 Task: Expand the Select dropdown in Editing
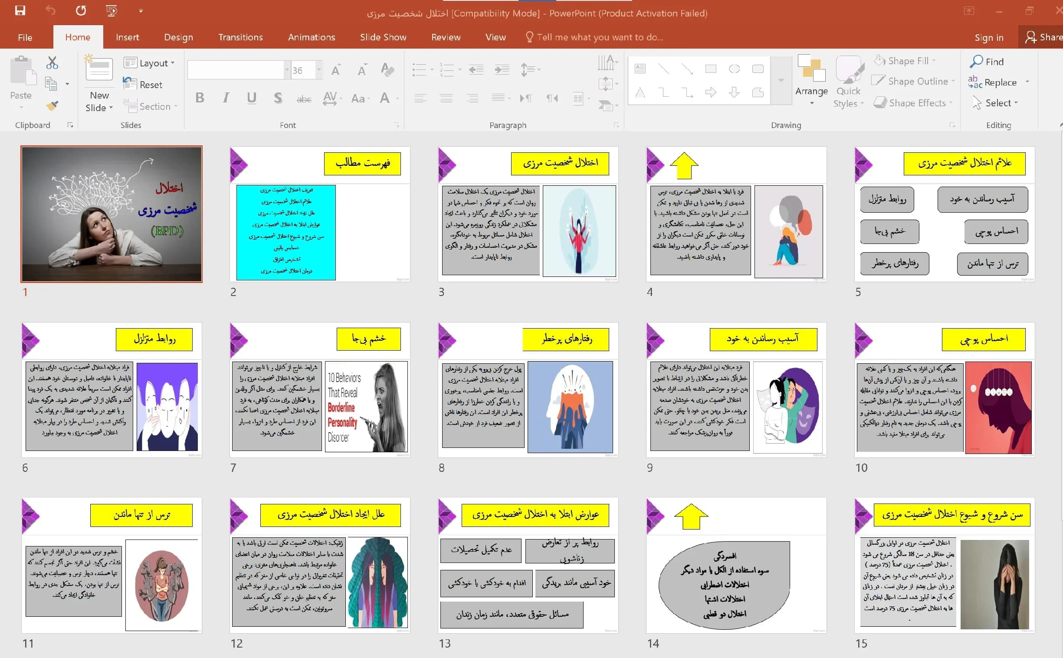(x=1016, y=103)
